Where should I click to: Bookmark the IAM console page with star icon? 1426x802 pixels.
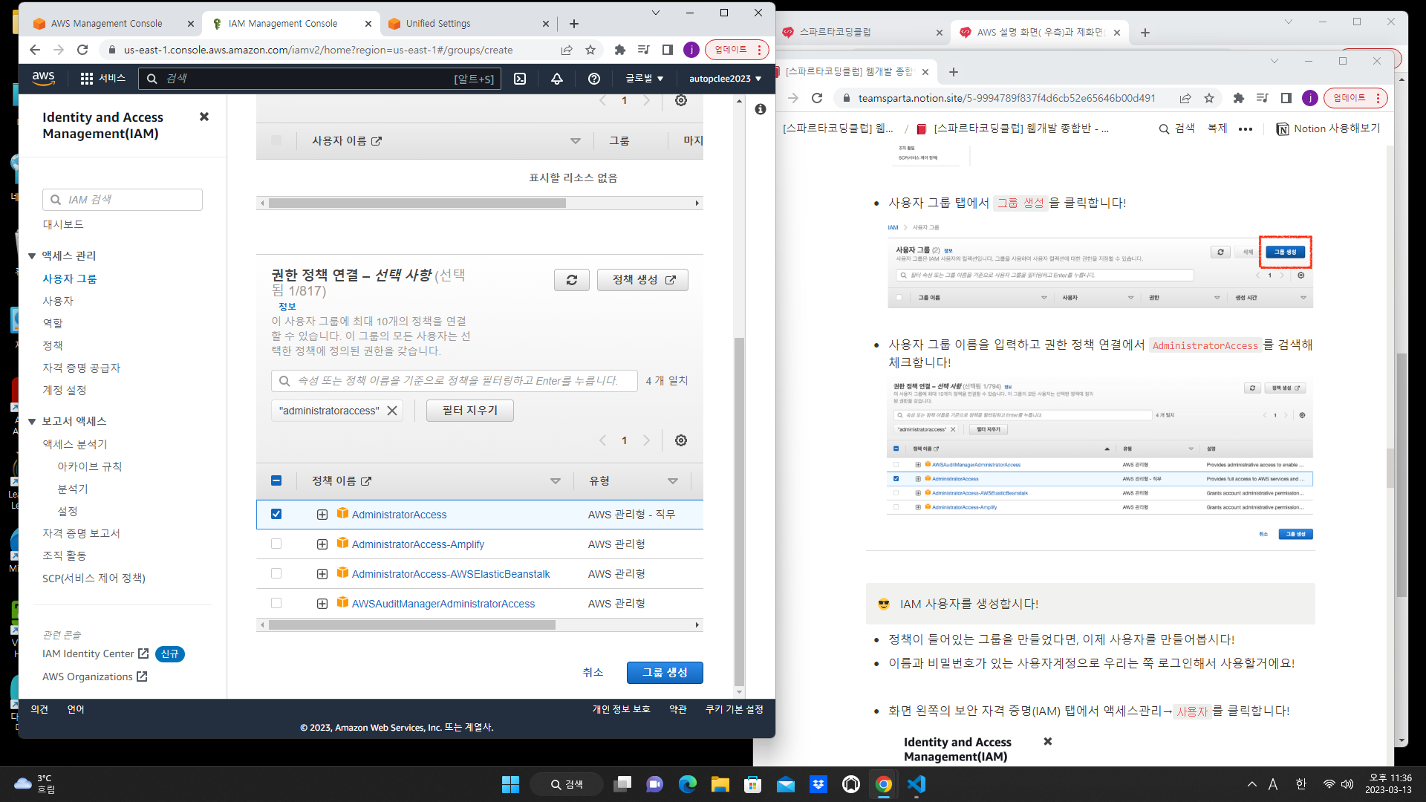(x=590, y=50)
